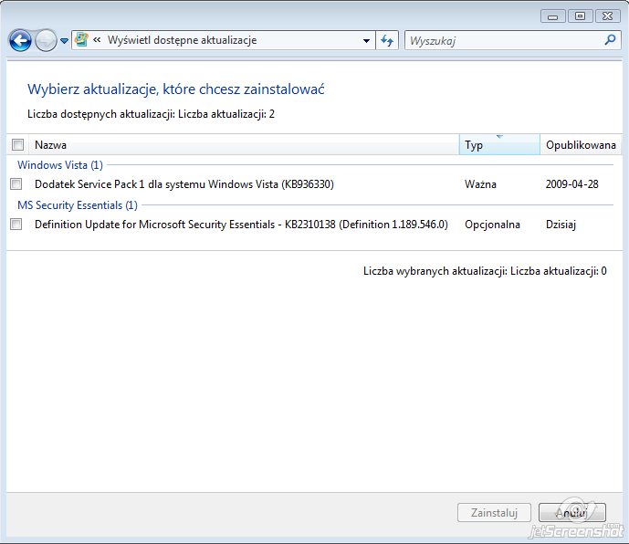629x544 pixels.
Task: Click the Zainstaluj button
Action: coord(494,513)
